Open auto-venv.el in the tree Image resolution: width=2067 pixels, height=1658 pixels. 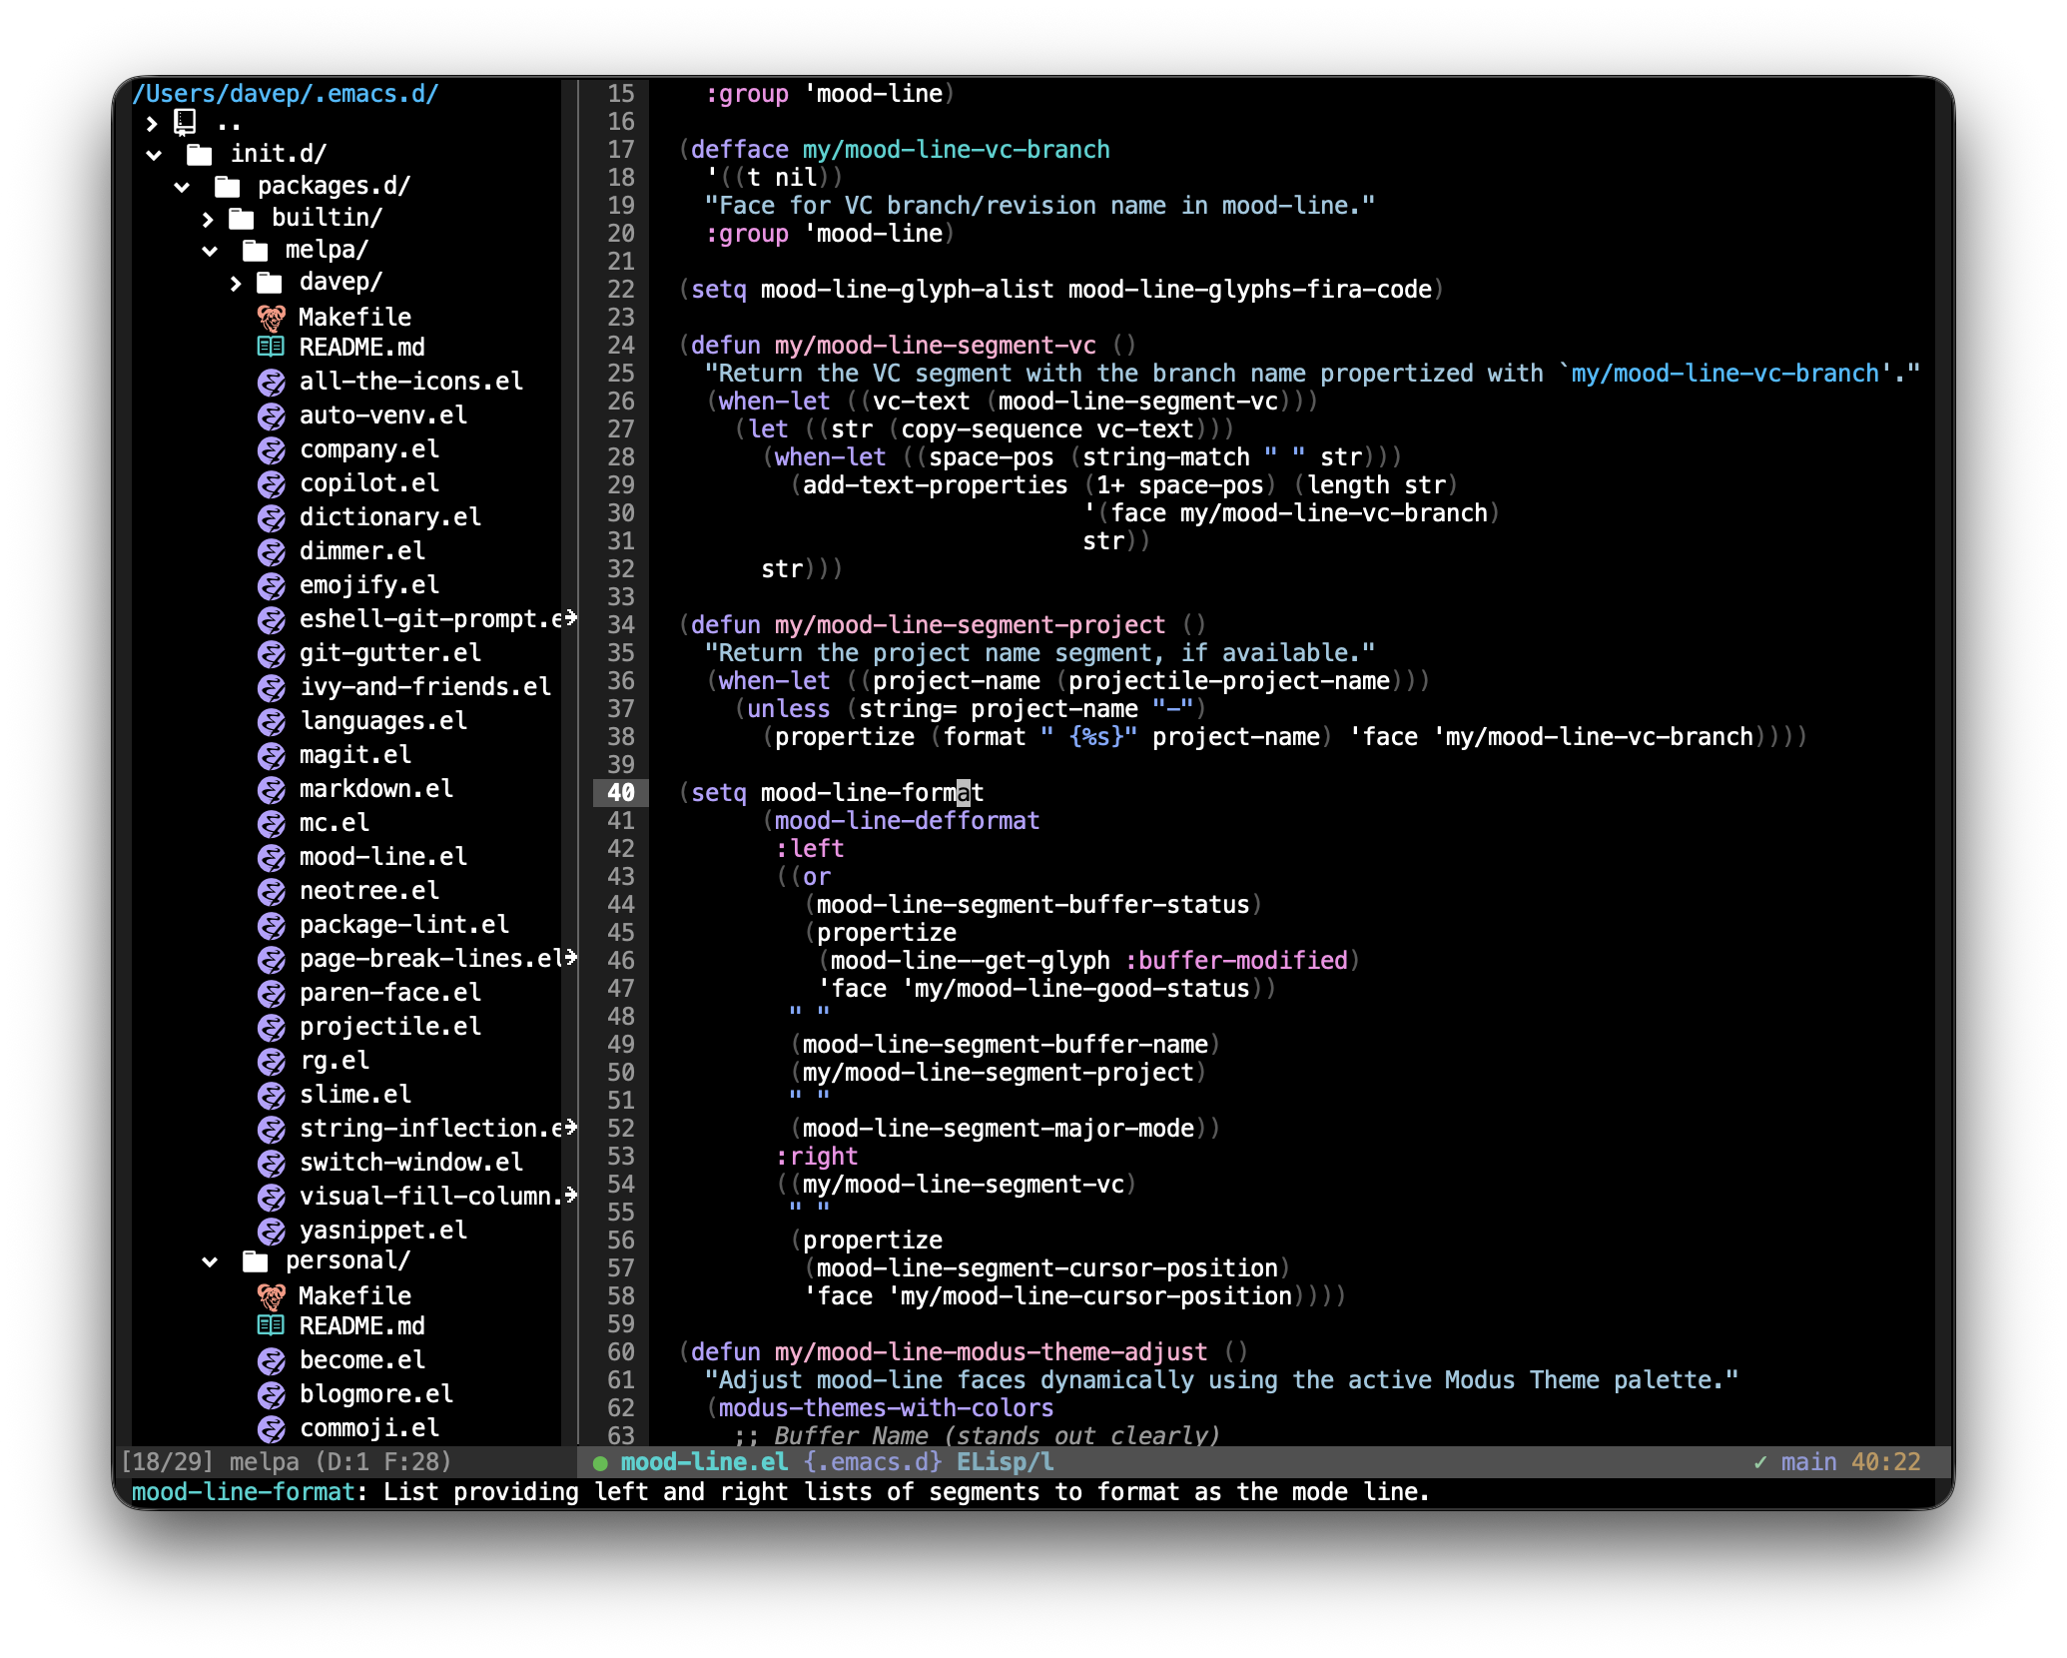(x=383, y=415)
